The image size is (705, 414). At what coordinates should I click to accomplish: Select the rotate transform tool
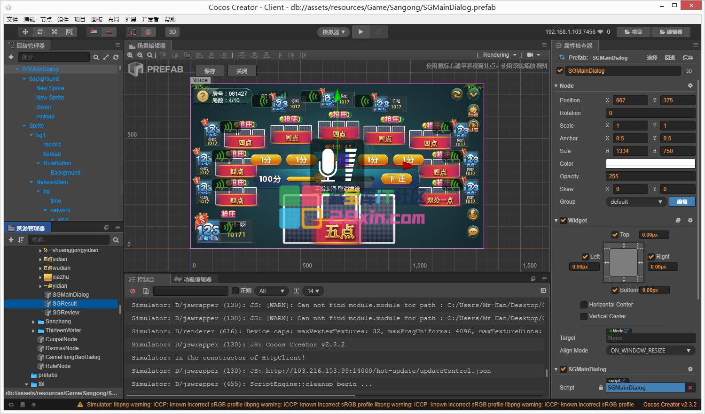point(40,32)
